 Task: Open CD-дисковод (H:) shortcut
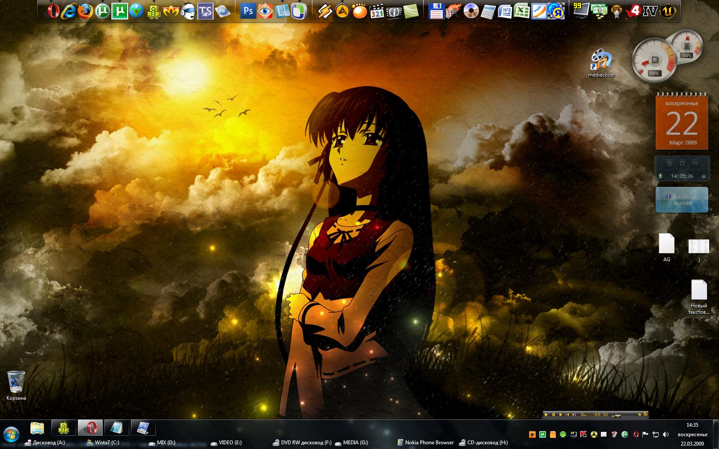pos(484,443)
